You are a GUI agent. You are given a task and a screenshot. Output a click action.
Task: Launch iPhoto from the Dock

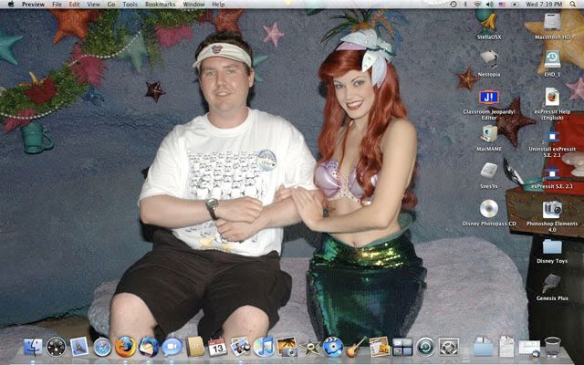click(x=287, y=347)
